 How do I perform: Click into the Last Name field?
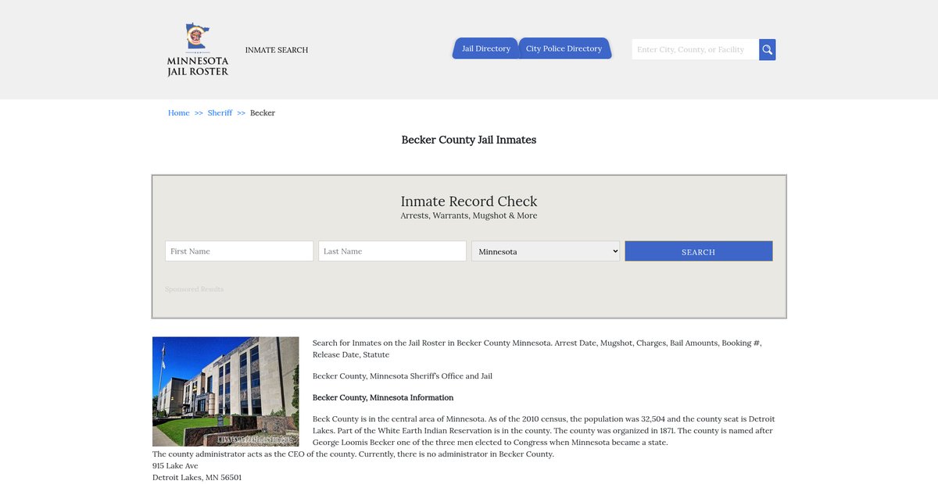coord(392,251)
